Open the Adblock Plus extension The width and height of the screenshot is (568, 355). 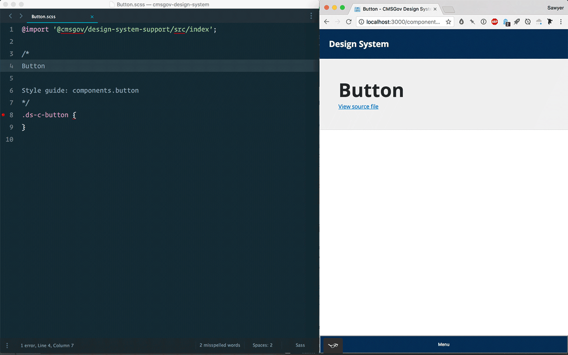pos(495,22)
